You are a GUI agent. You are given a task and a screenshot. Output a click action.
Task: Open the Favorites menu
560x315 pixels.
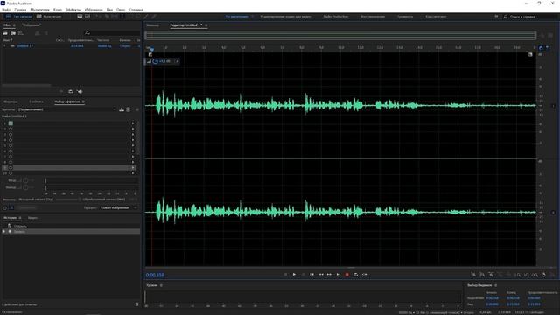[94, 10]
